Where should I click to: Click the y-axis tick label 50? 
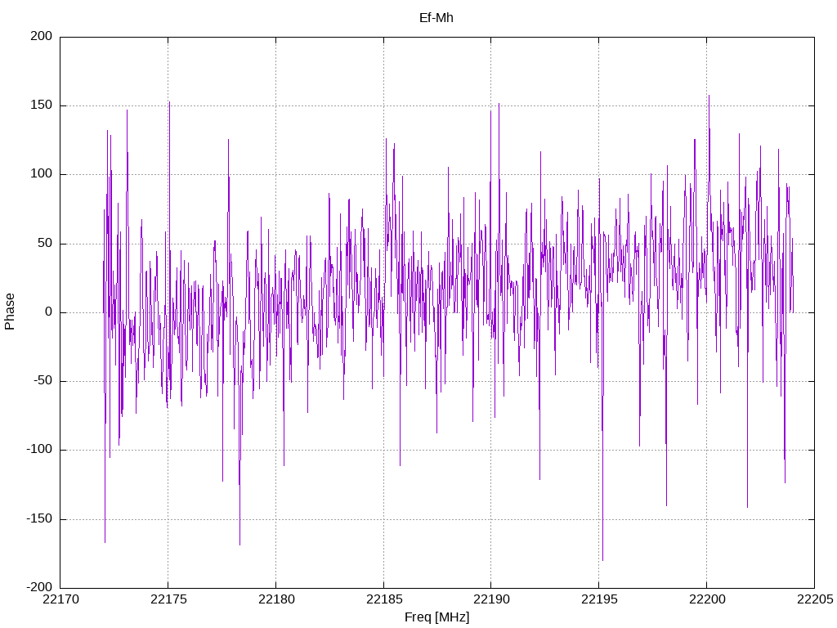click(x=46, y=243)
